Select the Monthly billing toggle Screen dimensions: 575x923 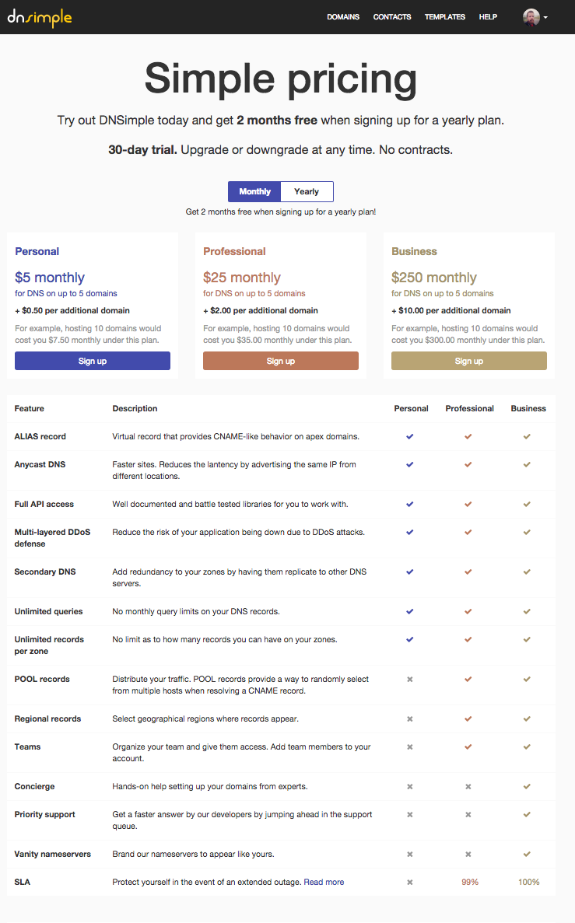254,191
